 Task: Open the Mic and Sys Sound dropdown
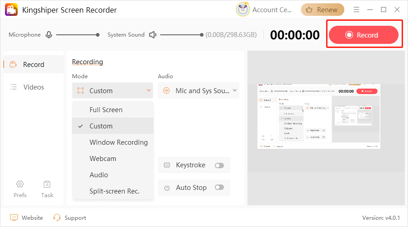(x=198, y=90)
